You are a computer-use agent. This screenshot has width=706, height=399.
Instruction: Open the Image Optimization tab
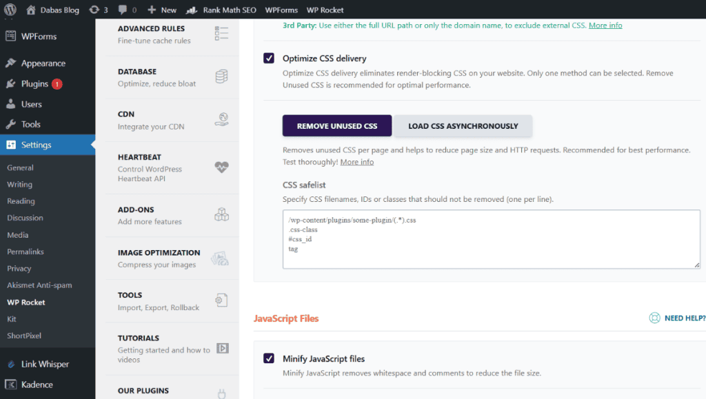(x=172, y=258)
